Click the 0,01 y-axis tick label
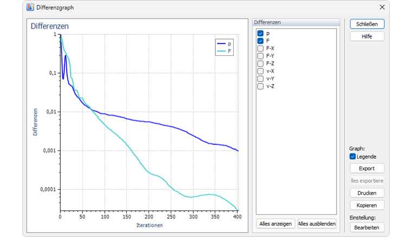 (51, 112)
